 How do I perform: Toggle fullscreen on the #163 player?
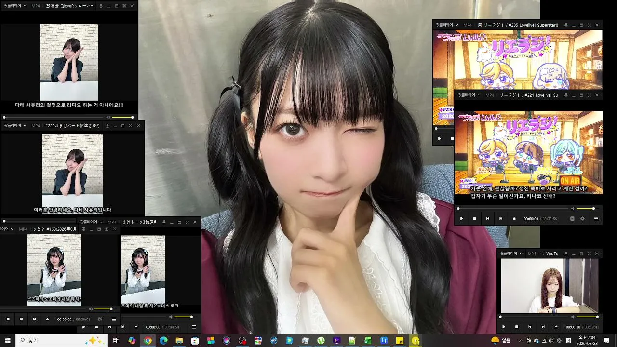coord(107,229)
